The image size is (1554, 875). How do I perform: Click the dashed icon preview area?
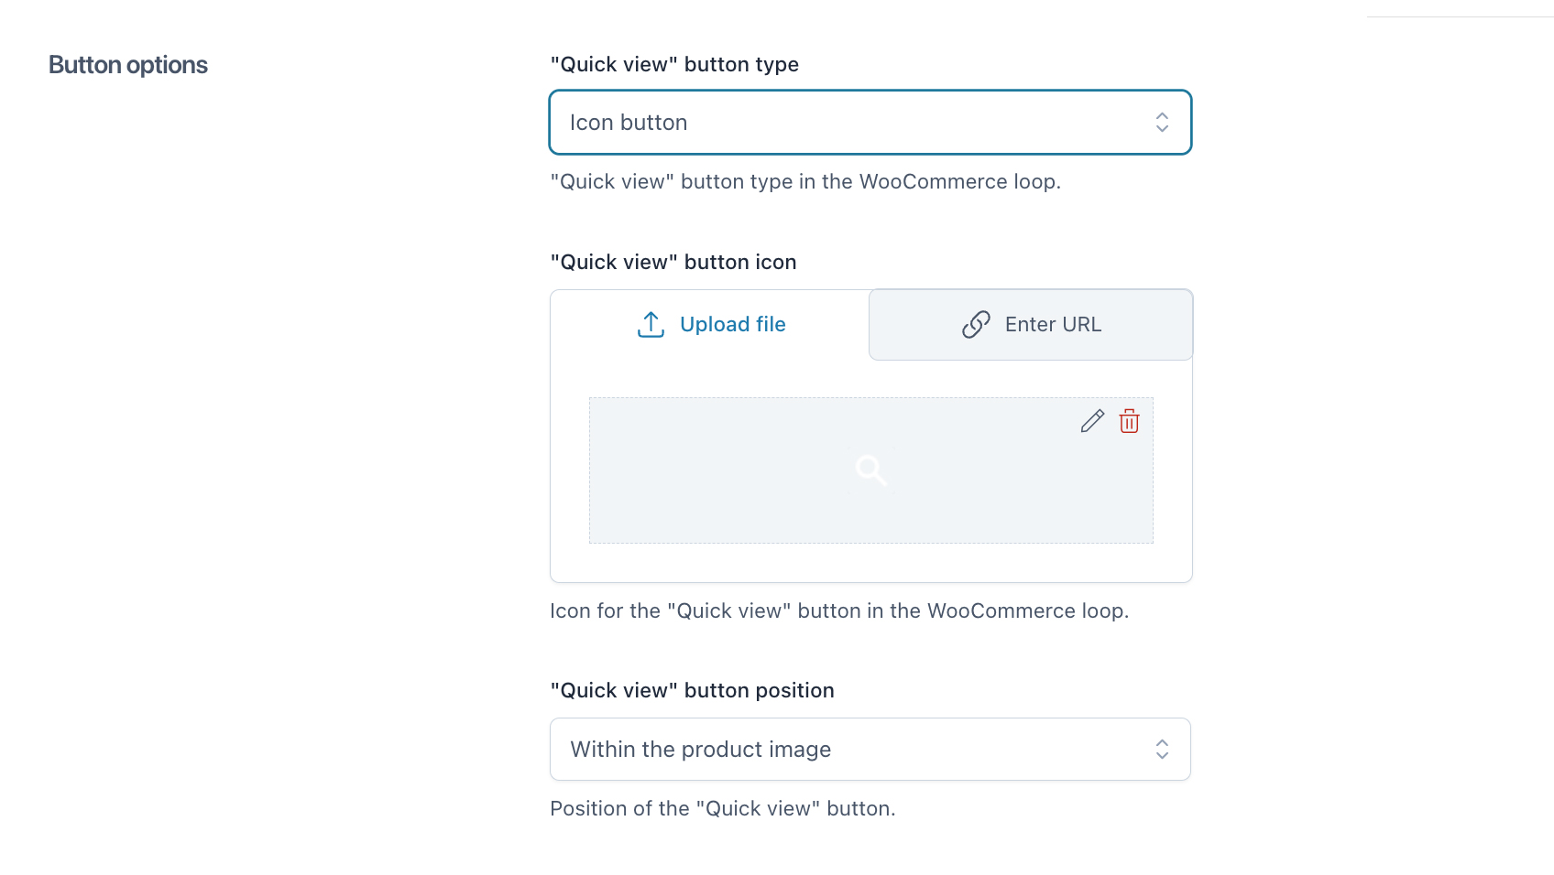[x=733, y=494]
